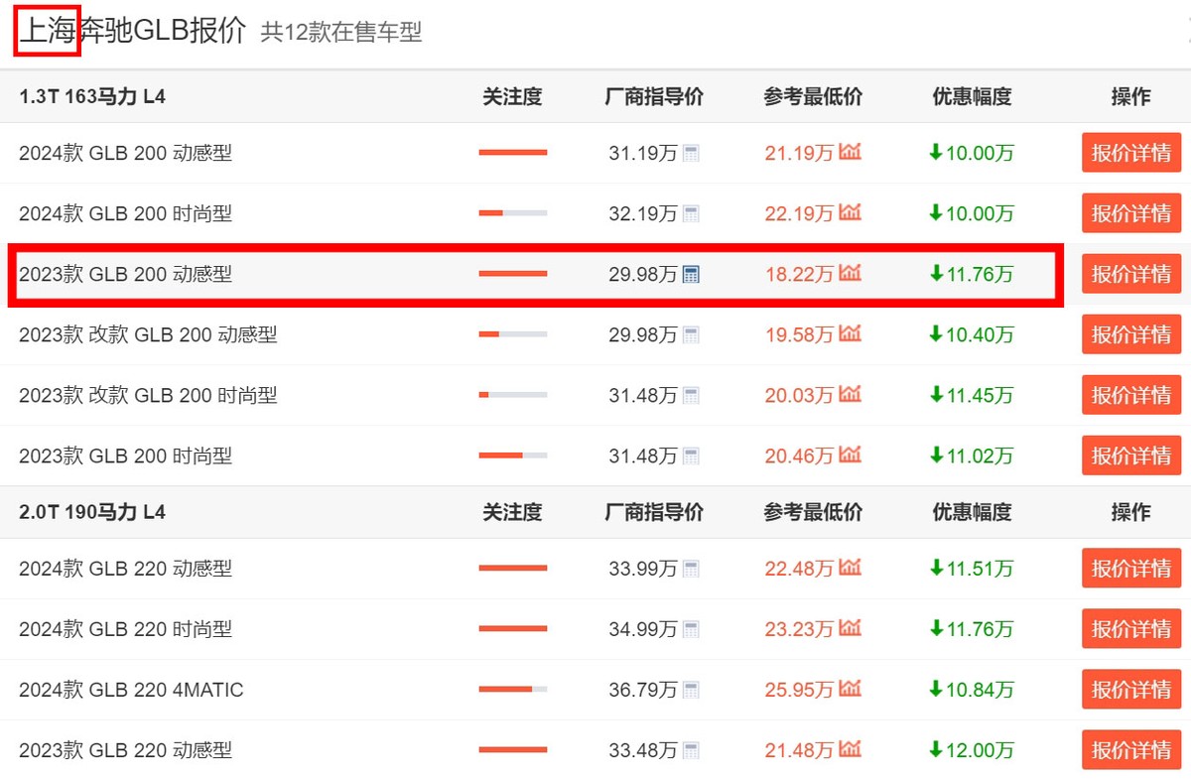The width and height of the screenshot is (1191, 779).
Task: View price trend chart icon next to 22.19万
Action: [x=850, y=212]
